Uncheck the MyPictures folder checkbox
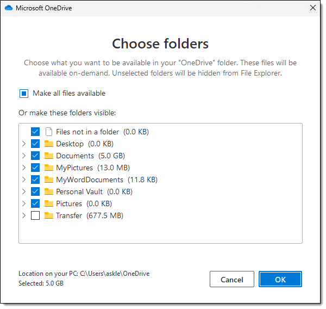This screenshot has height=309, width=326. pyautogui.click(x=35, y=168)
